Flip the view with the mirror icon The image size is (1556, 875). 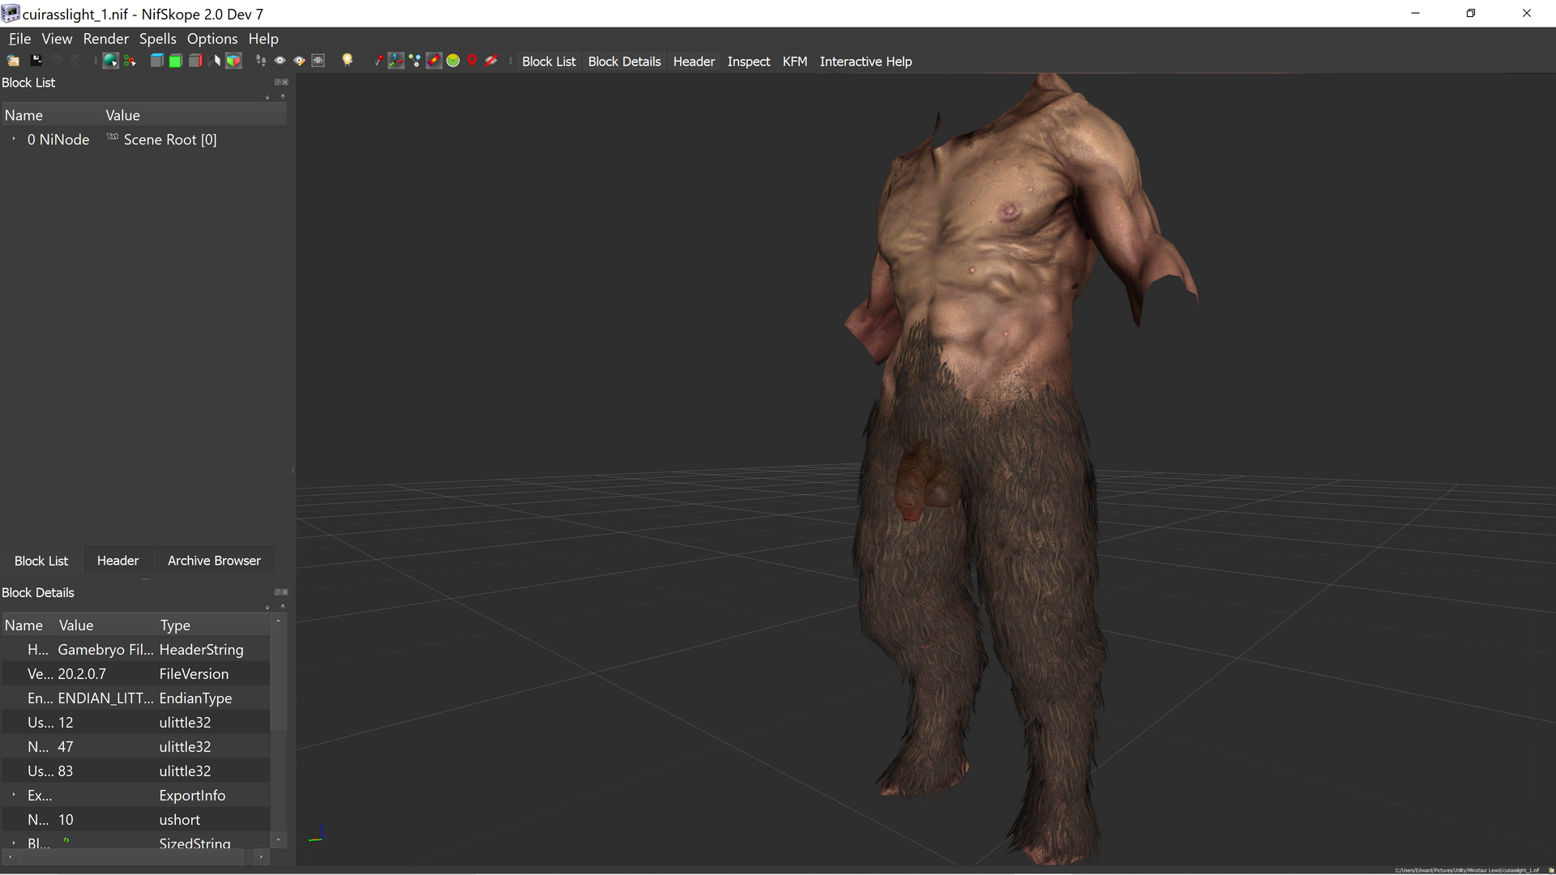pos(214,61)
